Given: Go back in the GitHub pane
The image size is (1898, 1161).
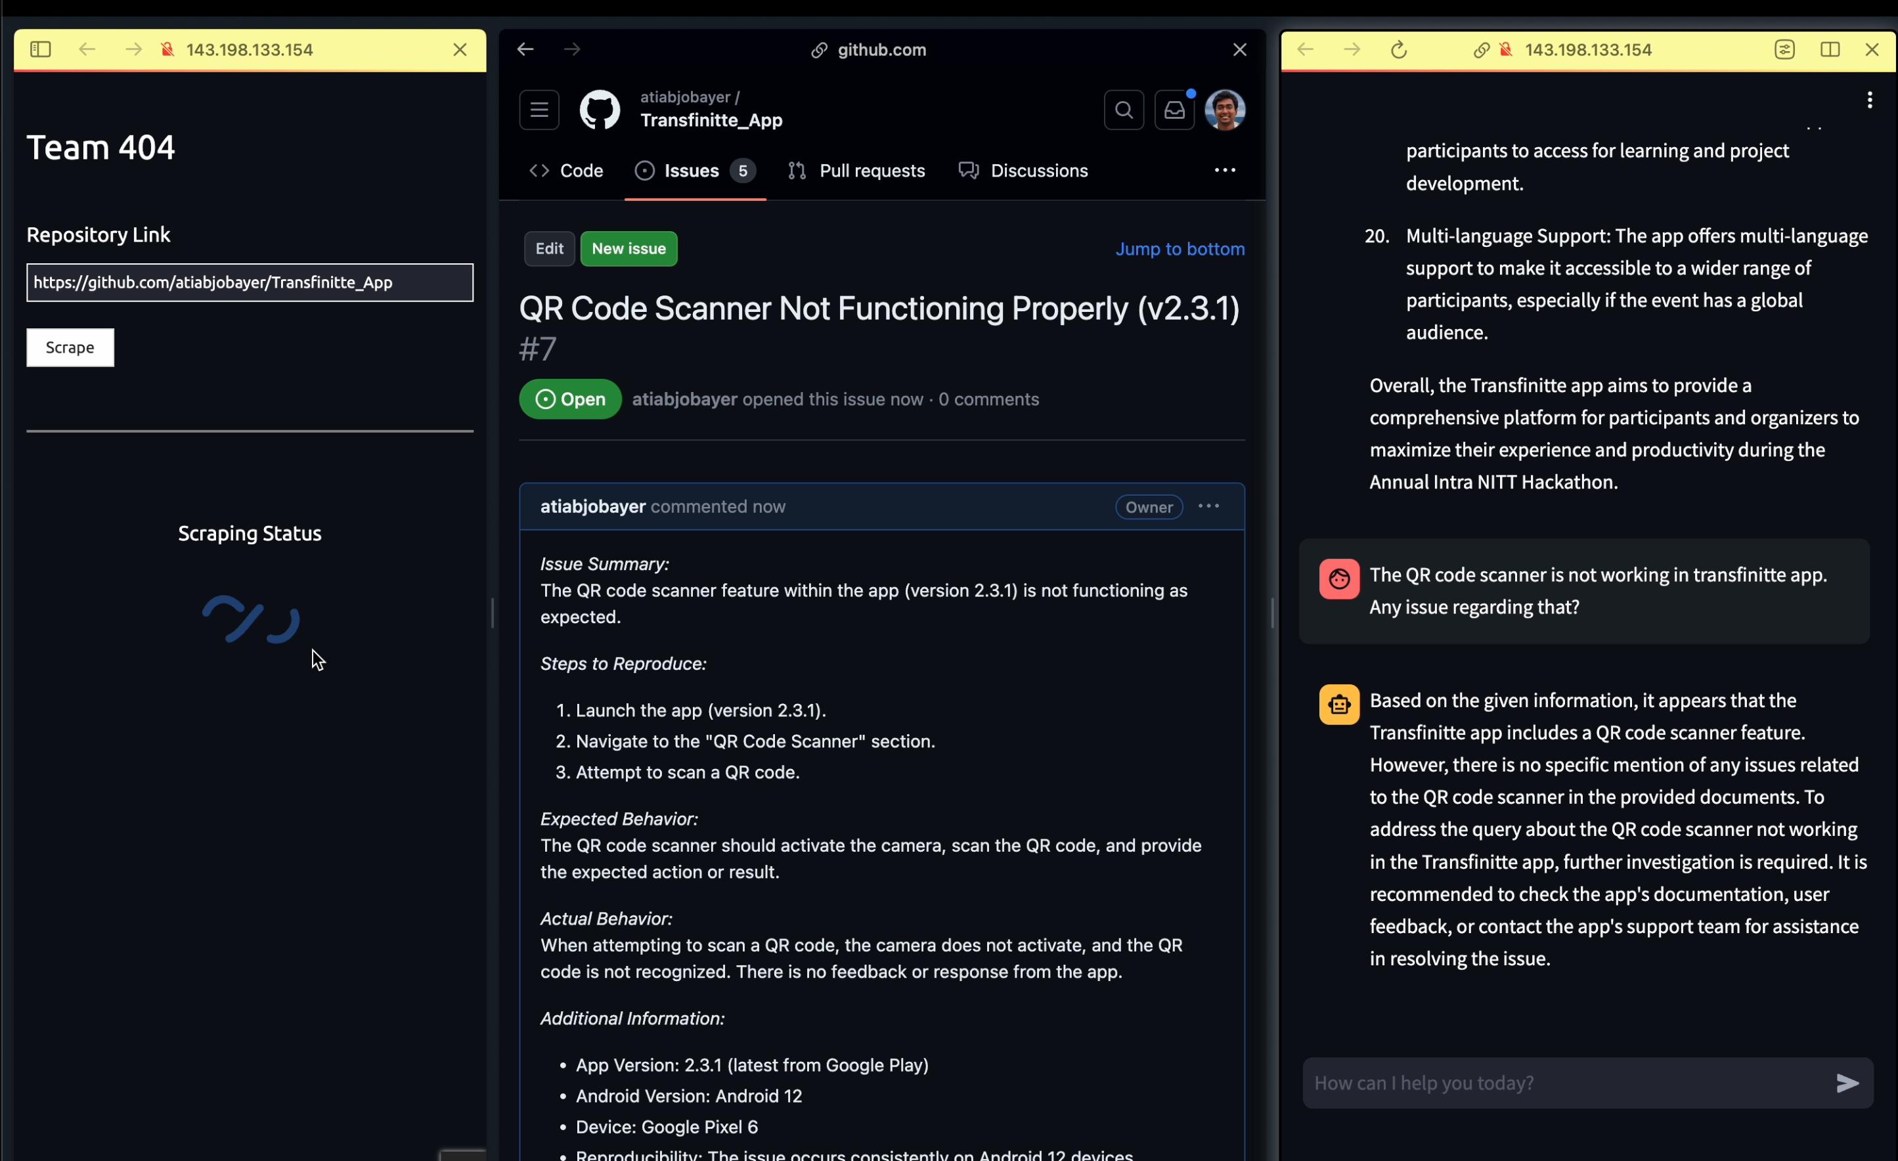Looking at the screenshot, I should [525, 49].
